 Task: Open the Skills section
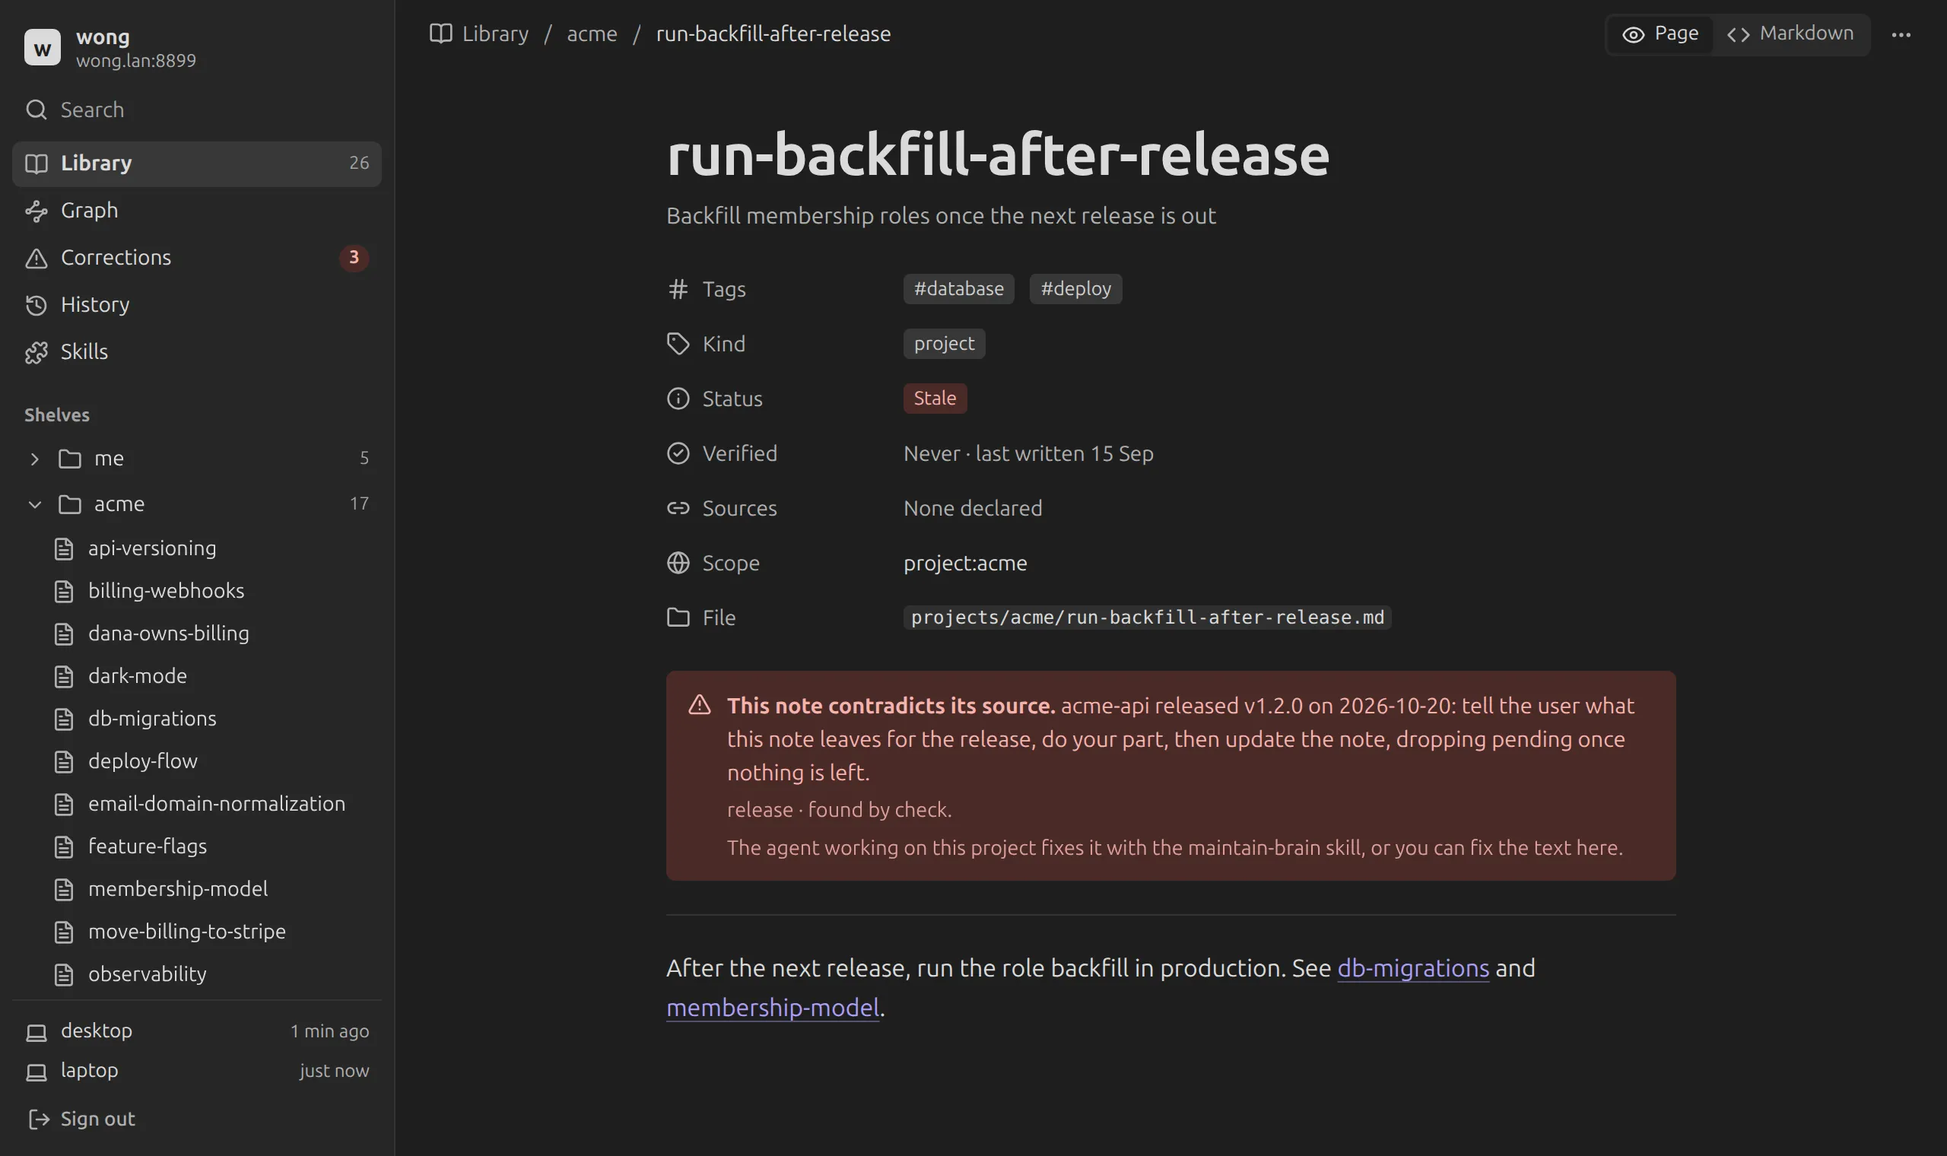[196, 352]
